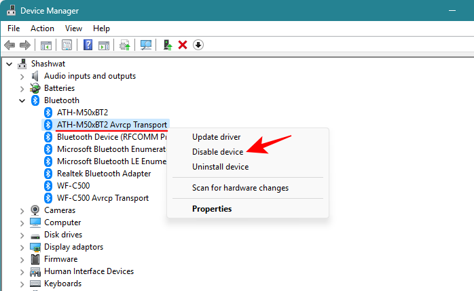The width and height of the screenshot is (474, 291).
Task: Click the Audio inputs and outputs speaker icon
Action: [35, 76]
